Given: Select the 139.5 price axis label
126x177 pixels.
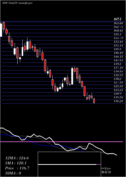Looking at the screenshot, I should (x=117, y=64).
